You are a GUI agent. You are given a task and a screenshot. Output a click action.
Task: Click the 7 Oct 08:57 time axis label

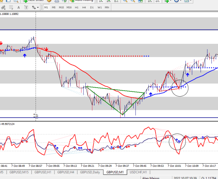coord(35,166)
